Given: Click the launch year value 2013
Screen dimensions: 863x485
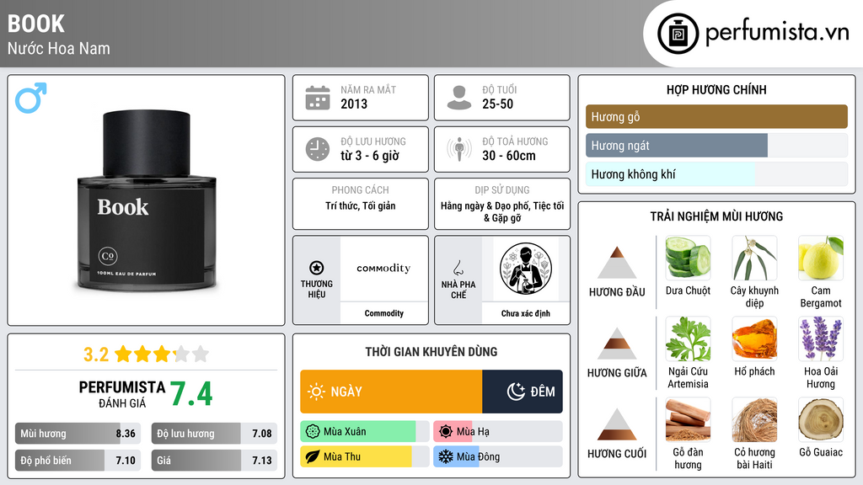Looking at the screenshot, I should click(x=354, y=104).
